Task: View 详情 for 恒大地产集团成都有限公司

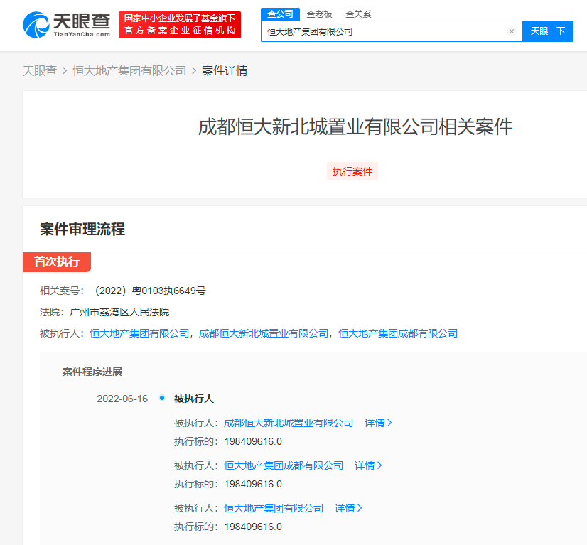Action: pos(368,465)
